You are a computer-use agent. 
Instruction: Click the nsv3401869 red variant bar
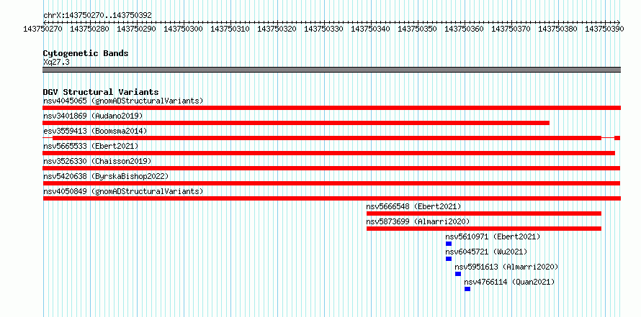[x=296, y=123]
